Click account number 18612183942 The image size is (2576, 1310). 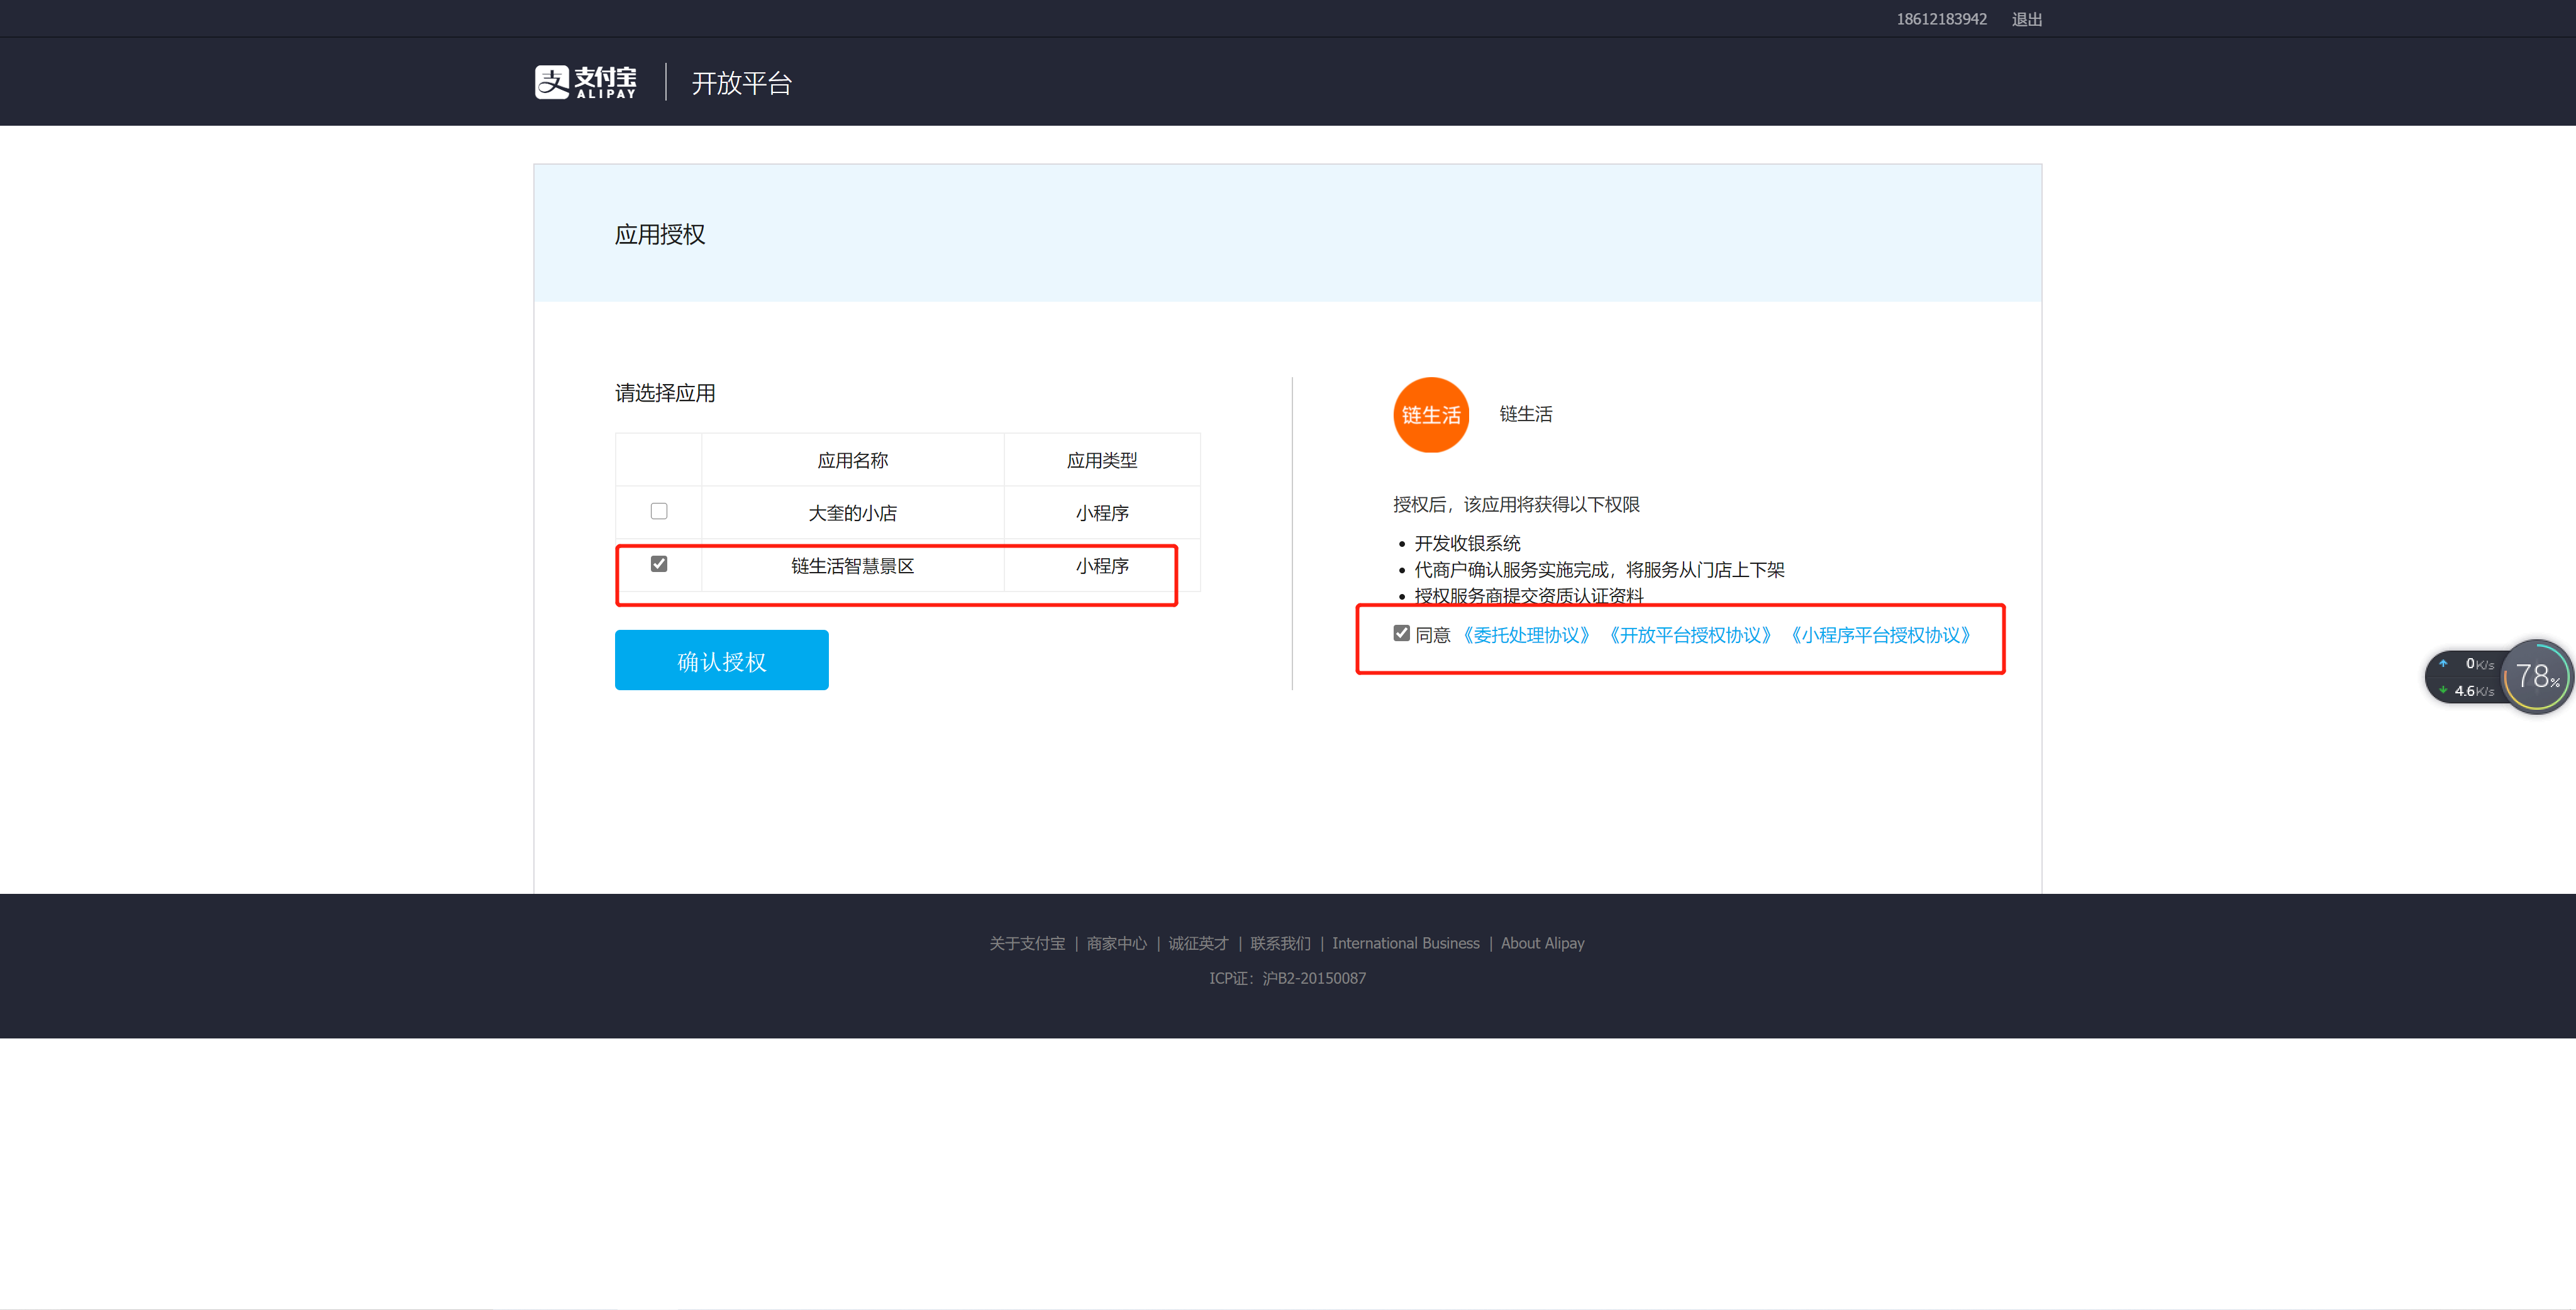click(x=1941, y=19)
